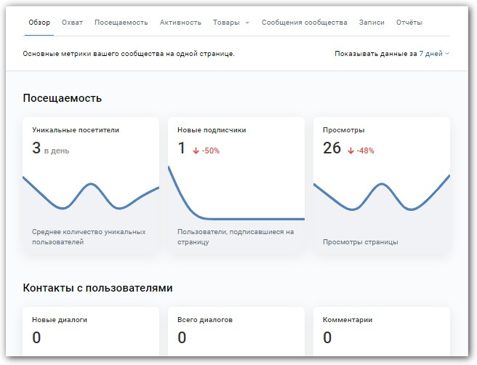Open the Новые диалоги card
This screenshot has height=365, width=477.
[90, 331]
